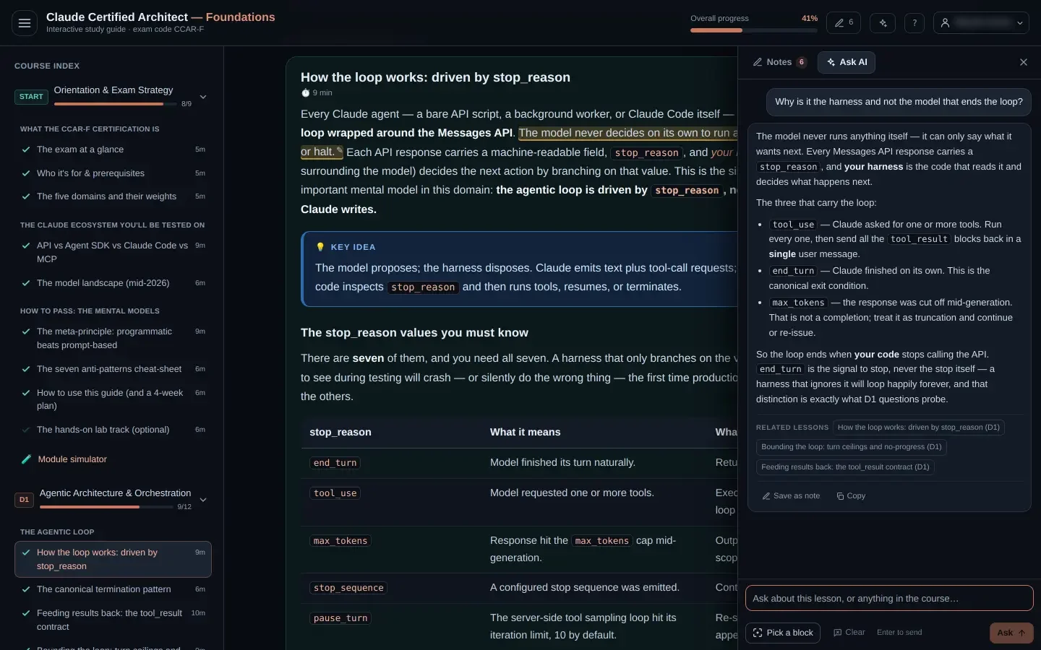This screenshot has width=1041, height=650.
Task: Open 'How to use this guide' lesson
Action: coord(113,399)
